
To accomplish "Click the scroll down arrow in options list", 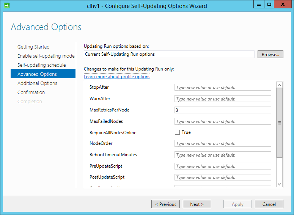I will [x=279, y=184].
